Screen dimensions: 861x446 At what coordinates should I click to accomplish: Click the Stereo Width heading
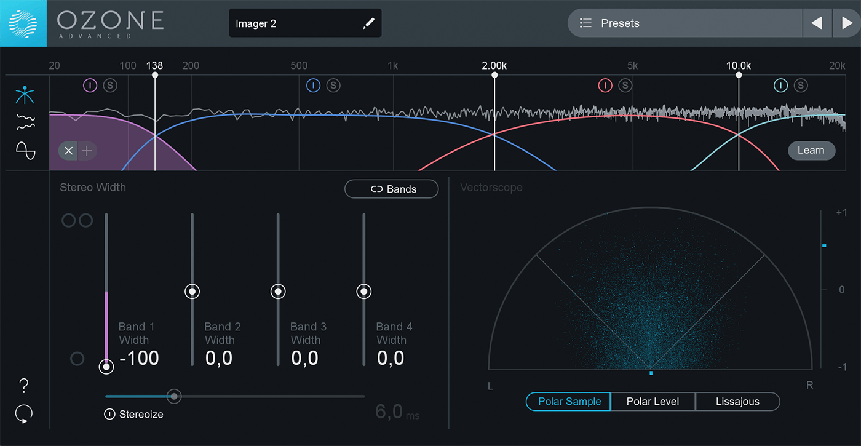(x=93, y=188)
